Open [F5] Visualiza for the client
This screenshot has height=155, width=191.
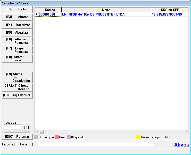[17, 33]
